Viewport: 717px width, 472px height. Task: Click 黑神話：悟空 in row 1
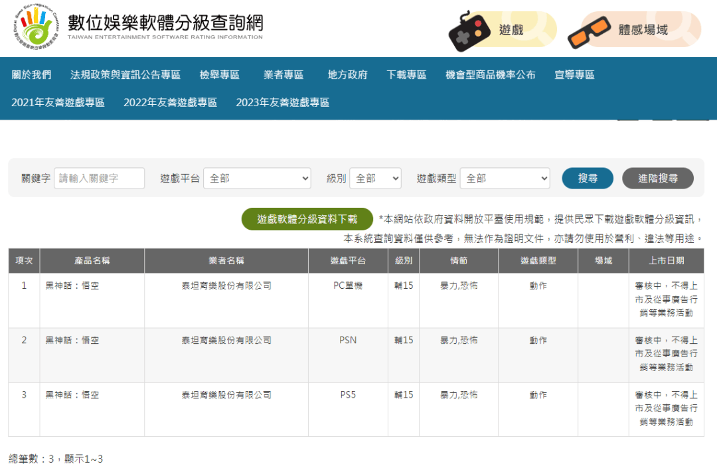coord(72,286)
